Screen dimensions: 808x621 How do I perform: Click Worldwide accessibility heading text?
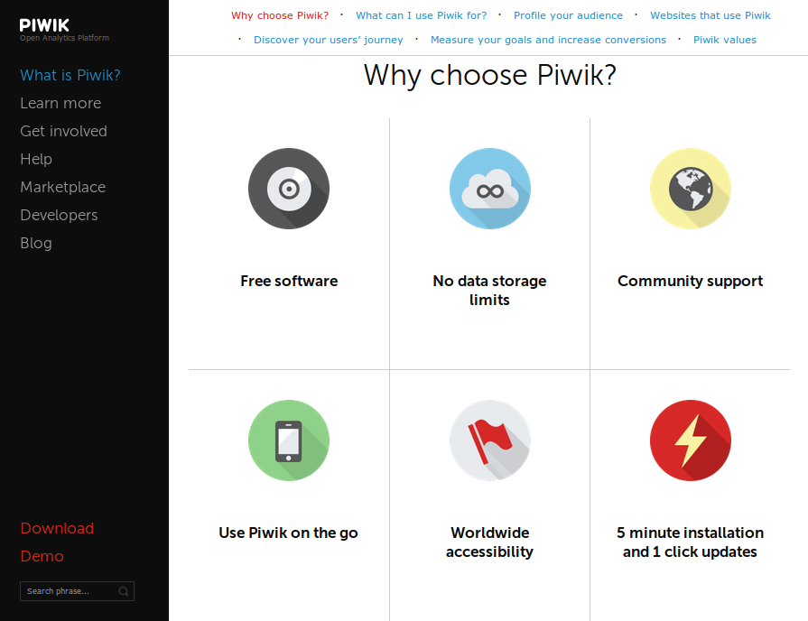[x=489, y=542]
